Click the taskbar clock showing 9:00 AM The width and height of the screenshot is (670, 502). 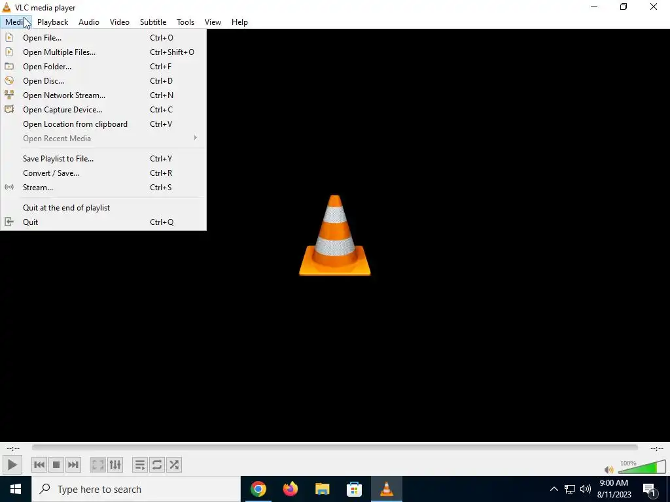tap(614, 489)
